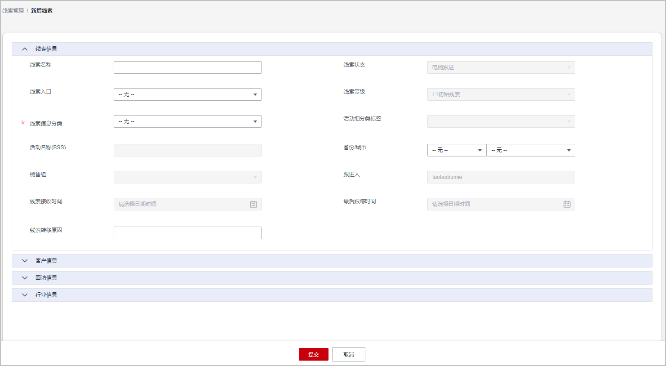Open the 线索入口 dropdown
This screenshot has width=666, height=366.
[x=187, y=94]
